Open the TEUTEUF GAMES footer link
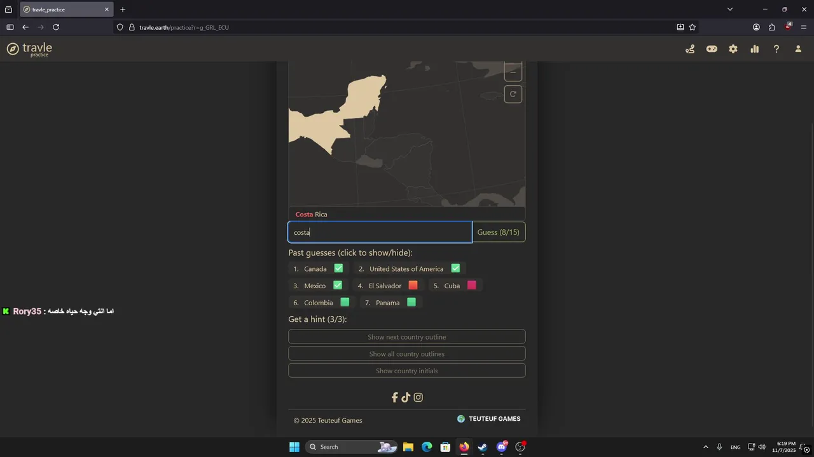This screenshot has width=814, height=457. click(x=488, y=419)
